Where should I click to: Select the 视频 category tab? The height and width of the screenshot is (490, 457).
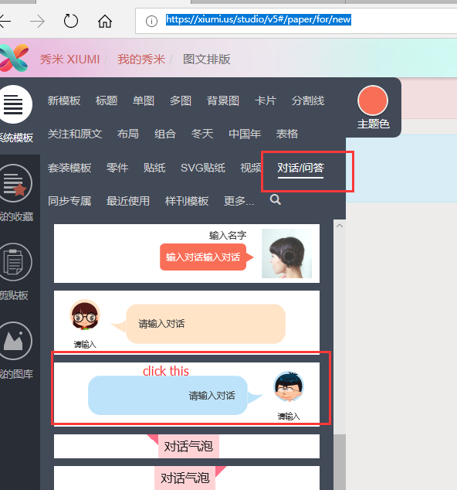[251, 168]
